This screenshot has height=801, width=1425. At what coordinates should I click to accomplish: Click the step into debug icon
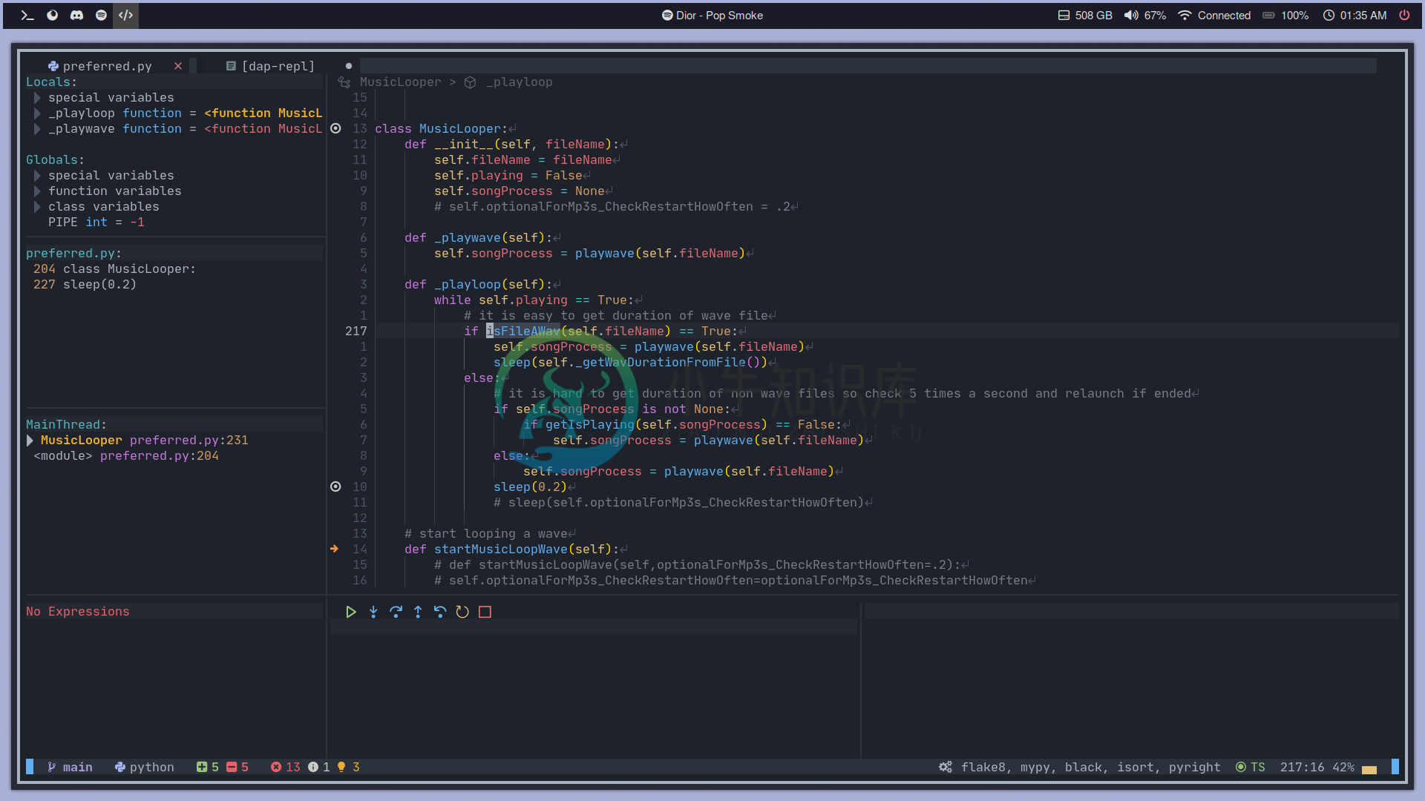pos(373,611)
